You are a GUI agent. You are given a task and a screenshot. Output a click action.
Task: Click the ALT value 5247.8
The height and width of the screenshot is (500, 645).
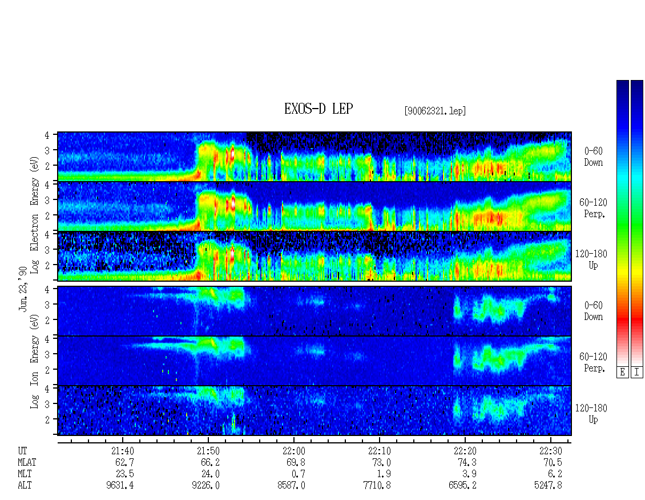click(x=548, y=486)
